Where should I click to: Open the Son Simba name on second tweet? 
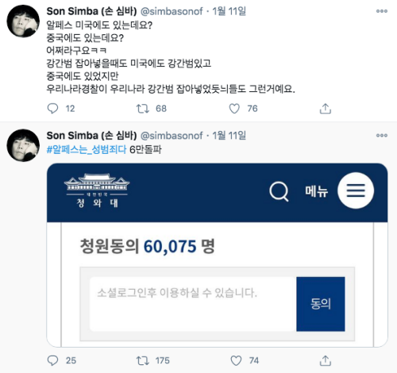(x=91, y=136)
